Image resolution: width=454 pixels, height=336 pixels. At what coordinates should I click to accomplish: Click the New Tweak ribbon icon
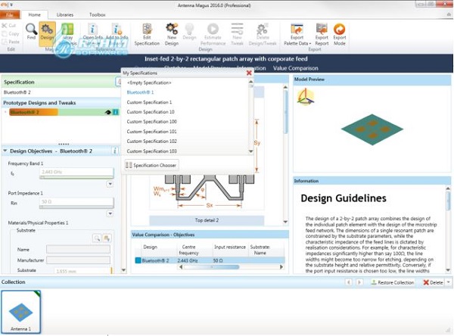[x=237, y=30]
